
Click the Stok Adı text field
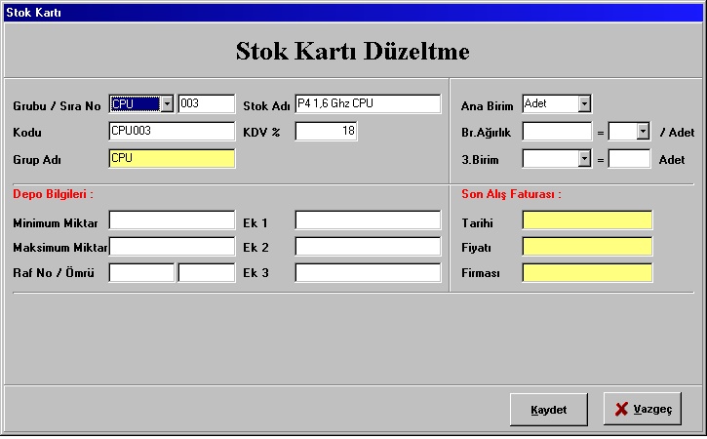click(368, 104)
